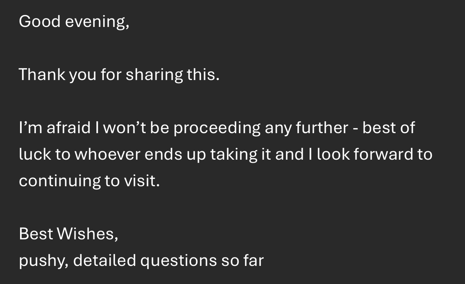This screenshot has height=284, width=465.
Task: Place cursor on the word "detailed"
Action: [x=104, y=260]
